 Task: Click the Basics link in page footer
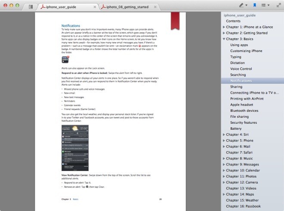[x=76, y=199]
